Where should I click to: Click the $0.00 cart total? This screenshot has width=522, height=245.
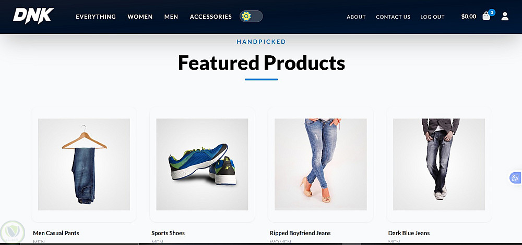pyautogui.click(x=468, y=17)
